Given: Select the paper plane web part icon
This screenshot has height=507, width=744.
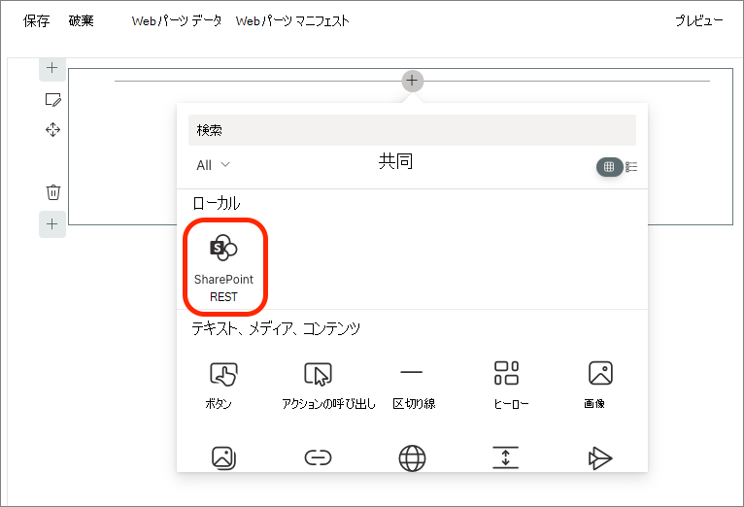Looking at the screenshot, I should pos(599,458).
